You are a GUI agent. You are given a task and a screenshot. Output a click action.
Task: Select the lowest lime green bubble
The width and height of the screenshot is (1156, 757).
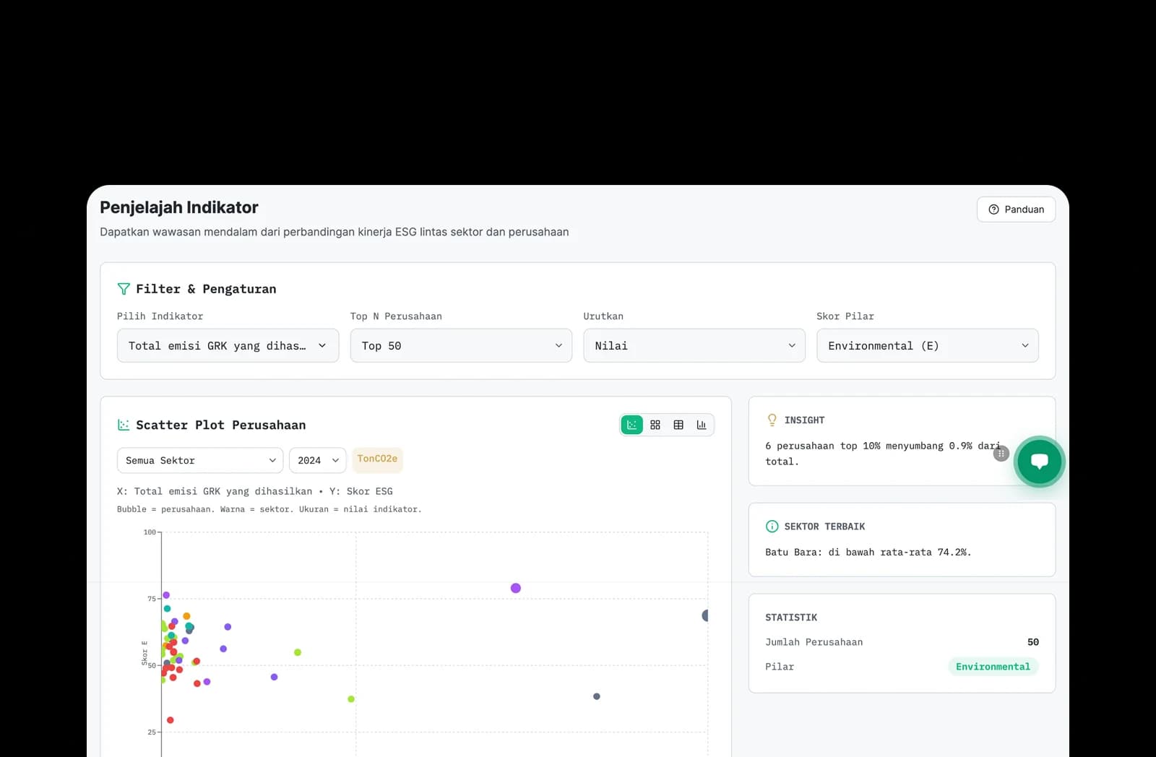pyautogui.click(x=351, y=699)
